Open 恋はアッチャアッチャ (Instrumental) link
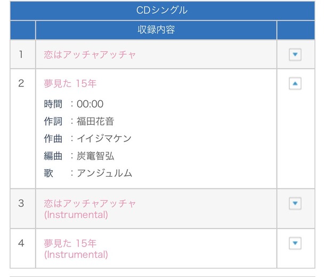The width and height of the screenshot is (325, 277). tap(90, 209)
